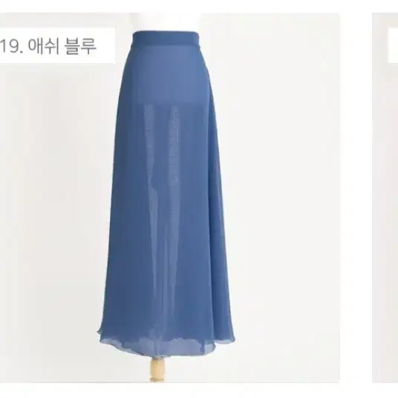
Task: Click the skirt's left side seam
Action: click(x=111, y=203)
